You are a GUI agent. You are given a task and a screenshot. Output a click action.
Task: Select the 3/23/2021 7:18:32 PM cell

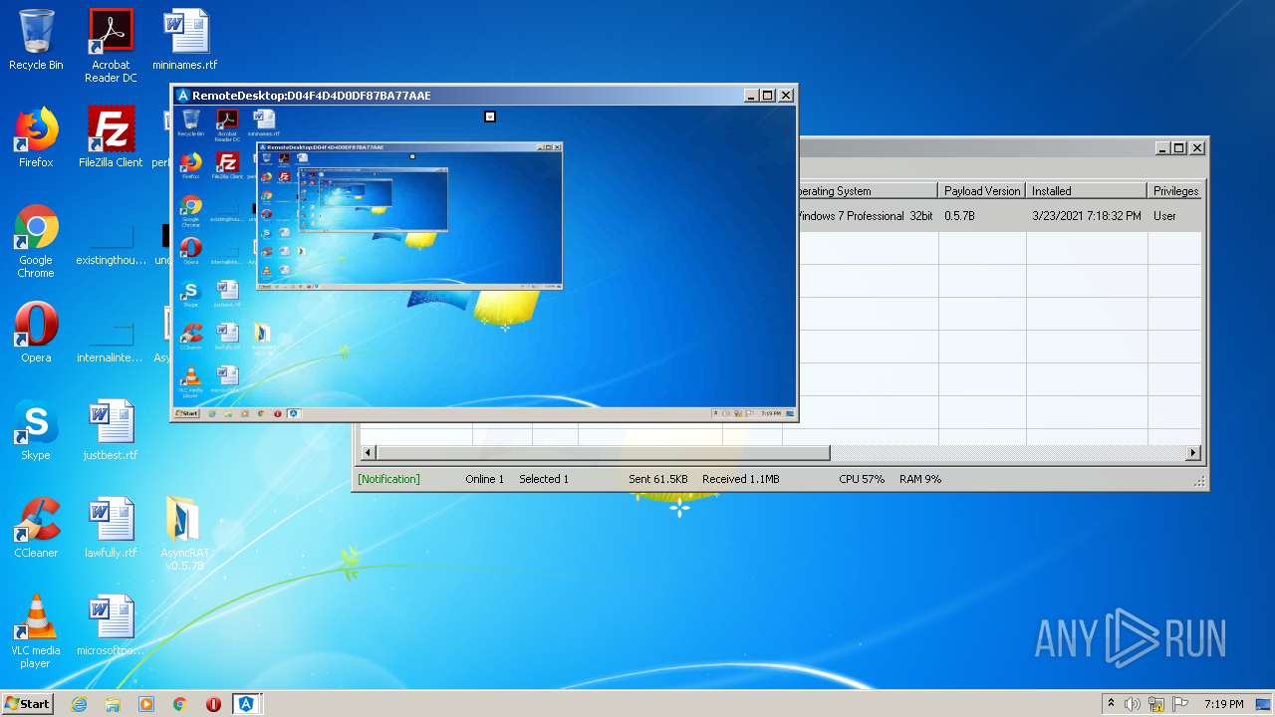coord(1087,216)
